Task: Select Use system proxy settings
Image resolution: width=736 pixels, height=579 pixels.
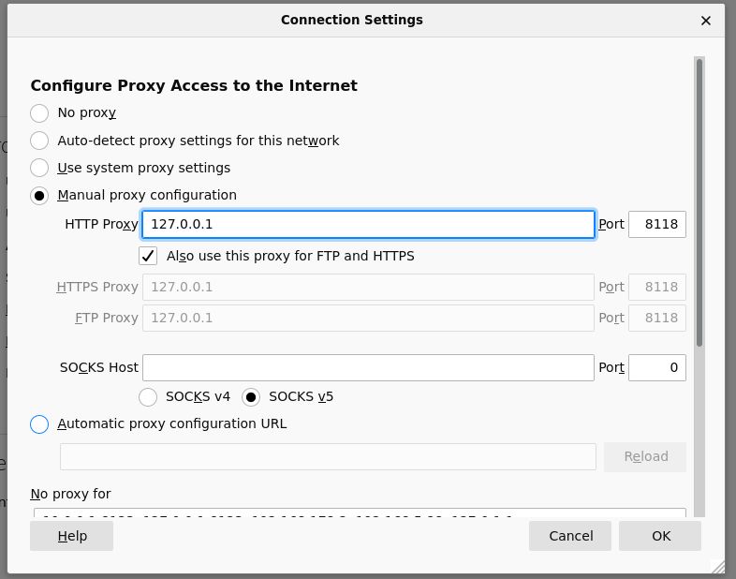Action: coord(39,168)
